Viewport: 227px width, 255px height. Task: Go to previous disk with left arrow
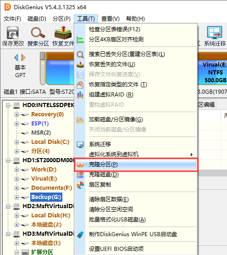coord(16,57)
